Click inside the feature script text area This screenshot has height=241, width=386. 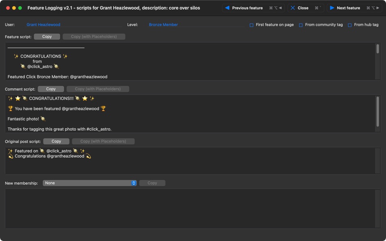click(191, 63)
